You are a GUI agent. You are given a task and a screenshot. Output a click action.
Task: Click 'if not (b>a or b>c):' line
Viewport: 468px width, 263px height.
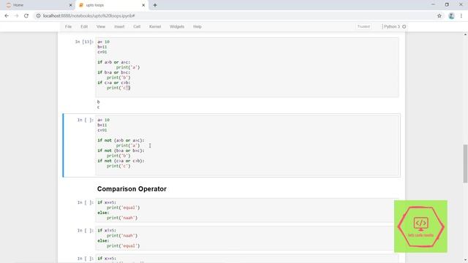pyautogui.click(x=121, y=150)
